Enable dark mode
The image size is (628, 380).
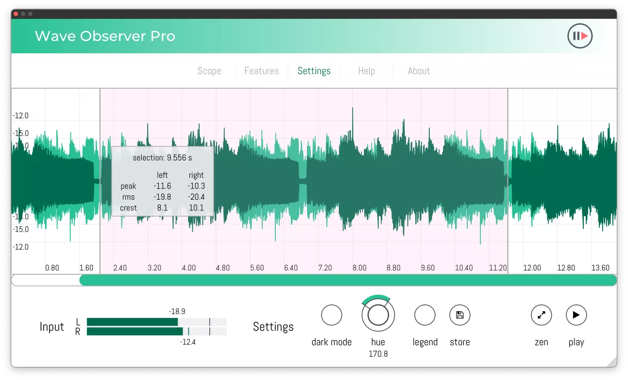pyautogui.click(x=332, y=315)
